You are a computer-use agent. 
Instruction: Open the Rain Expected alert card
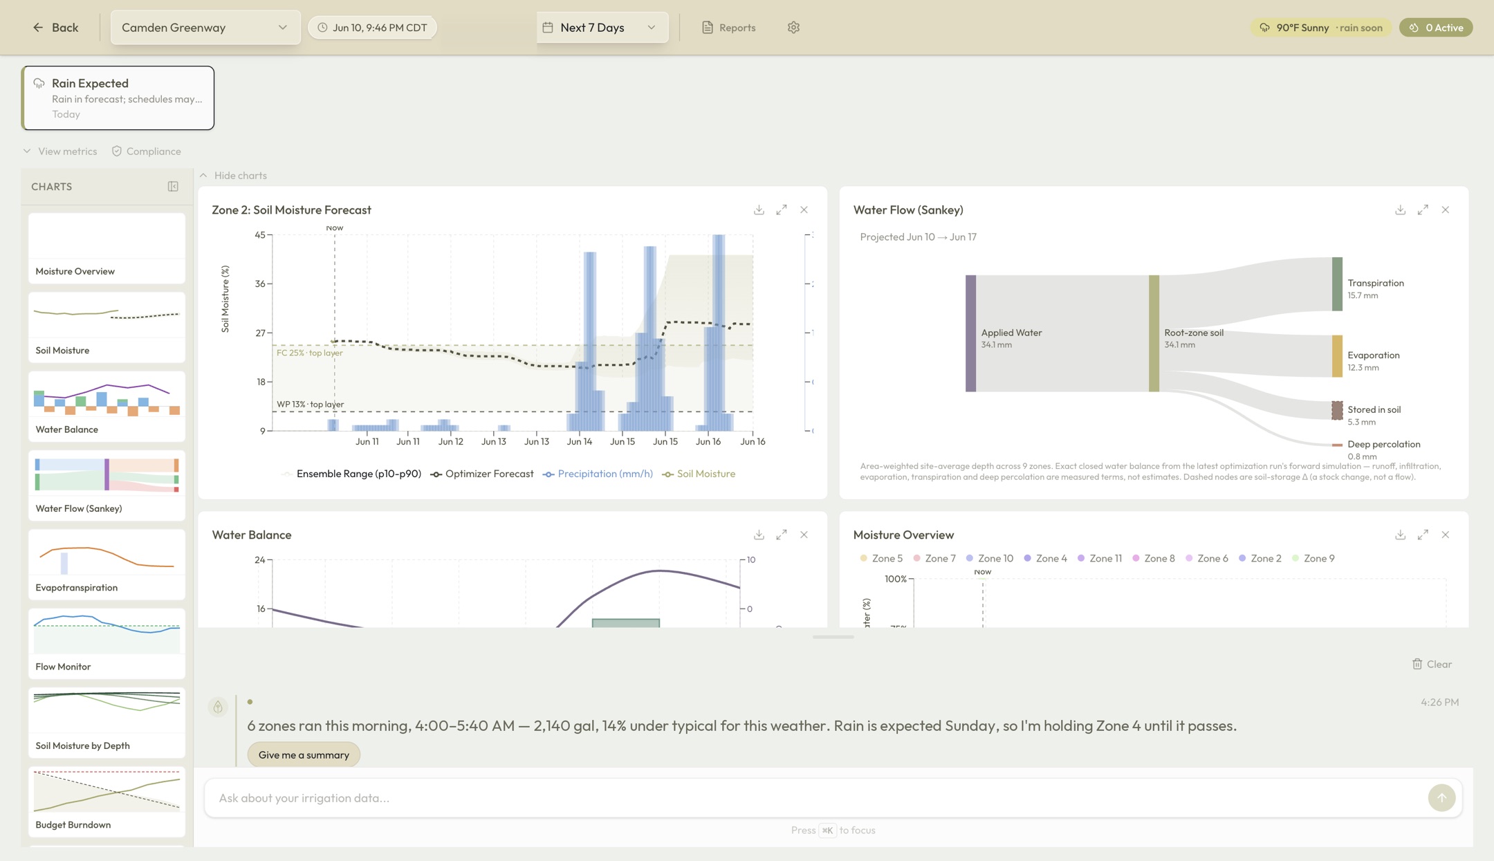(118, 98)
